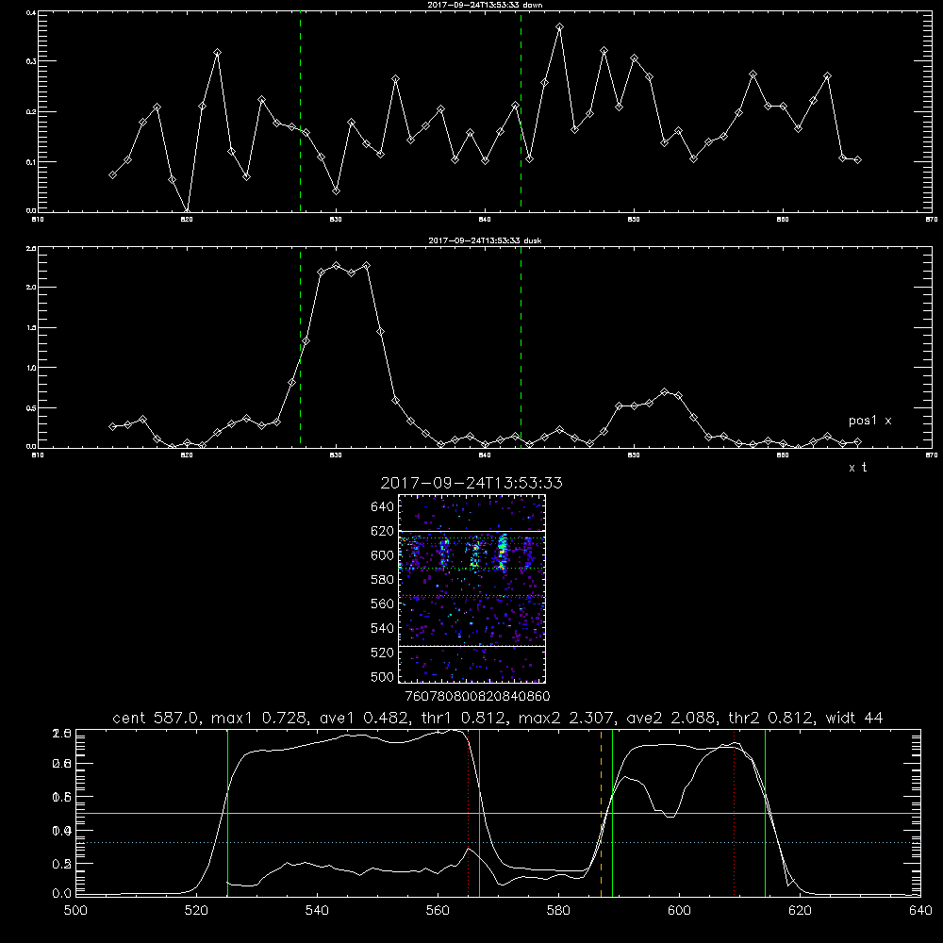Click the upper white solid line in spectrogram image
This screenshot has height=943, width=943.
click(471, 531)
